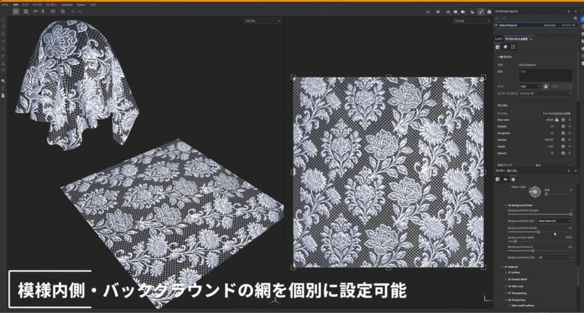Click the Background Curvature slider
584x313 pixels.
(x=540, y=251)
